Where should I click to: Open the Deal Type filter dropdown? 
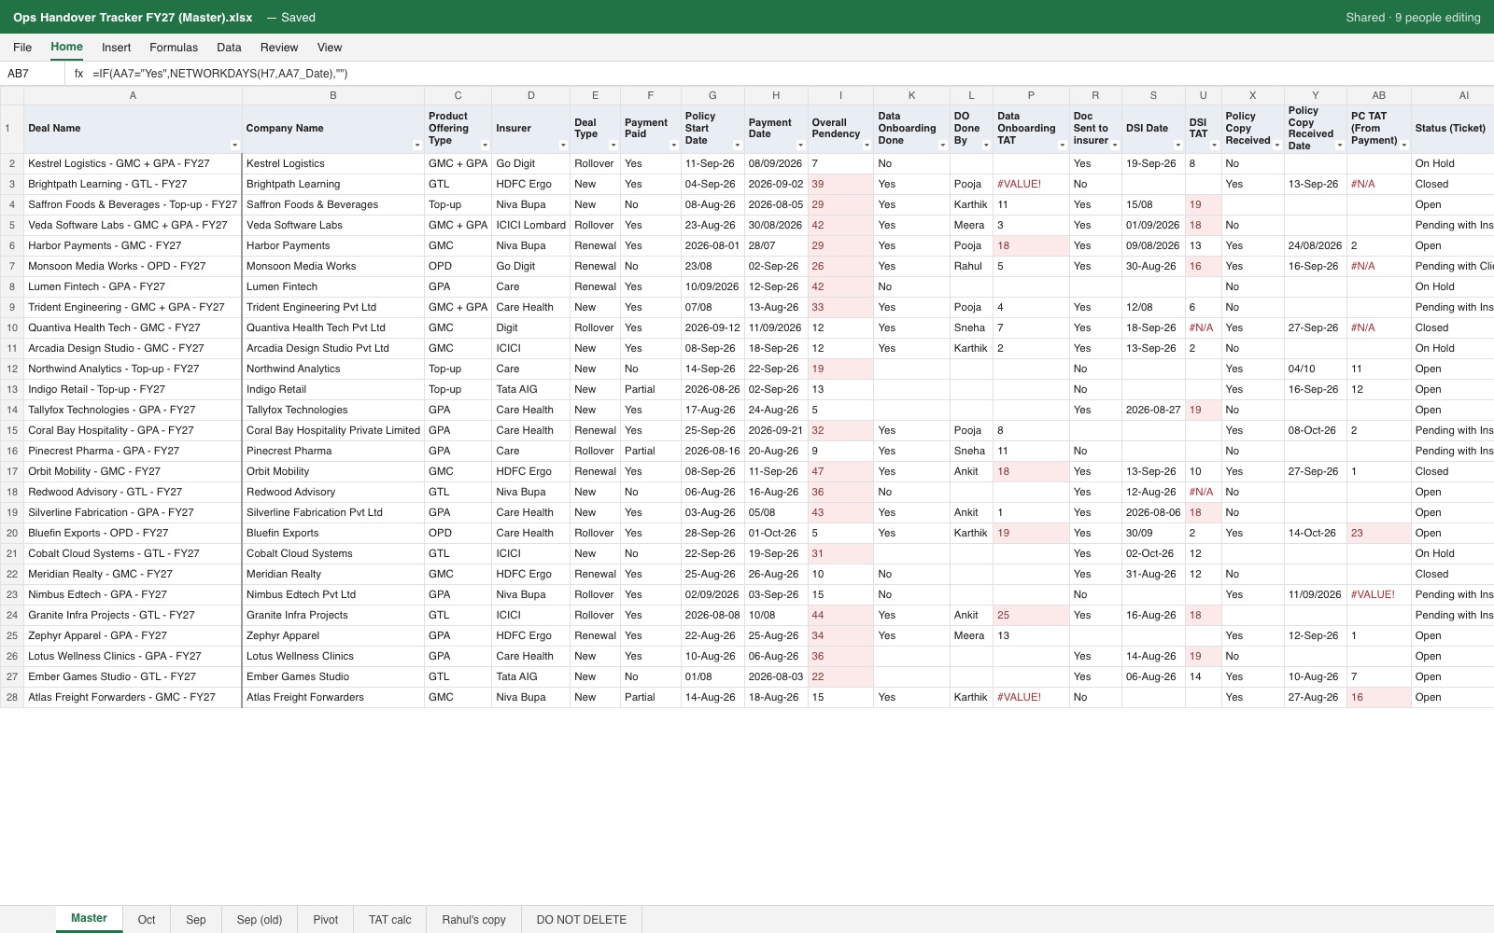click(613, 145)
